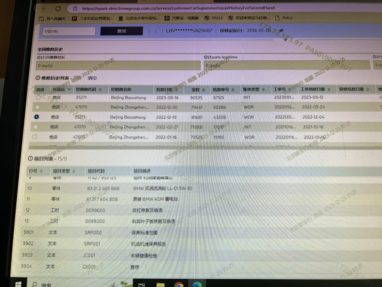382x287 pixels.
Task: View site info via the address bar lock icon
Action: tap(75, 9)
